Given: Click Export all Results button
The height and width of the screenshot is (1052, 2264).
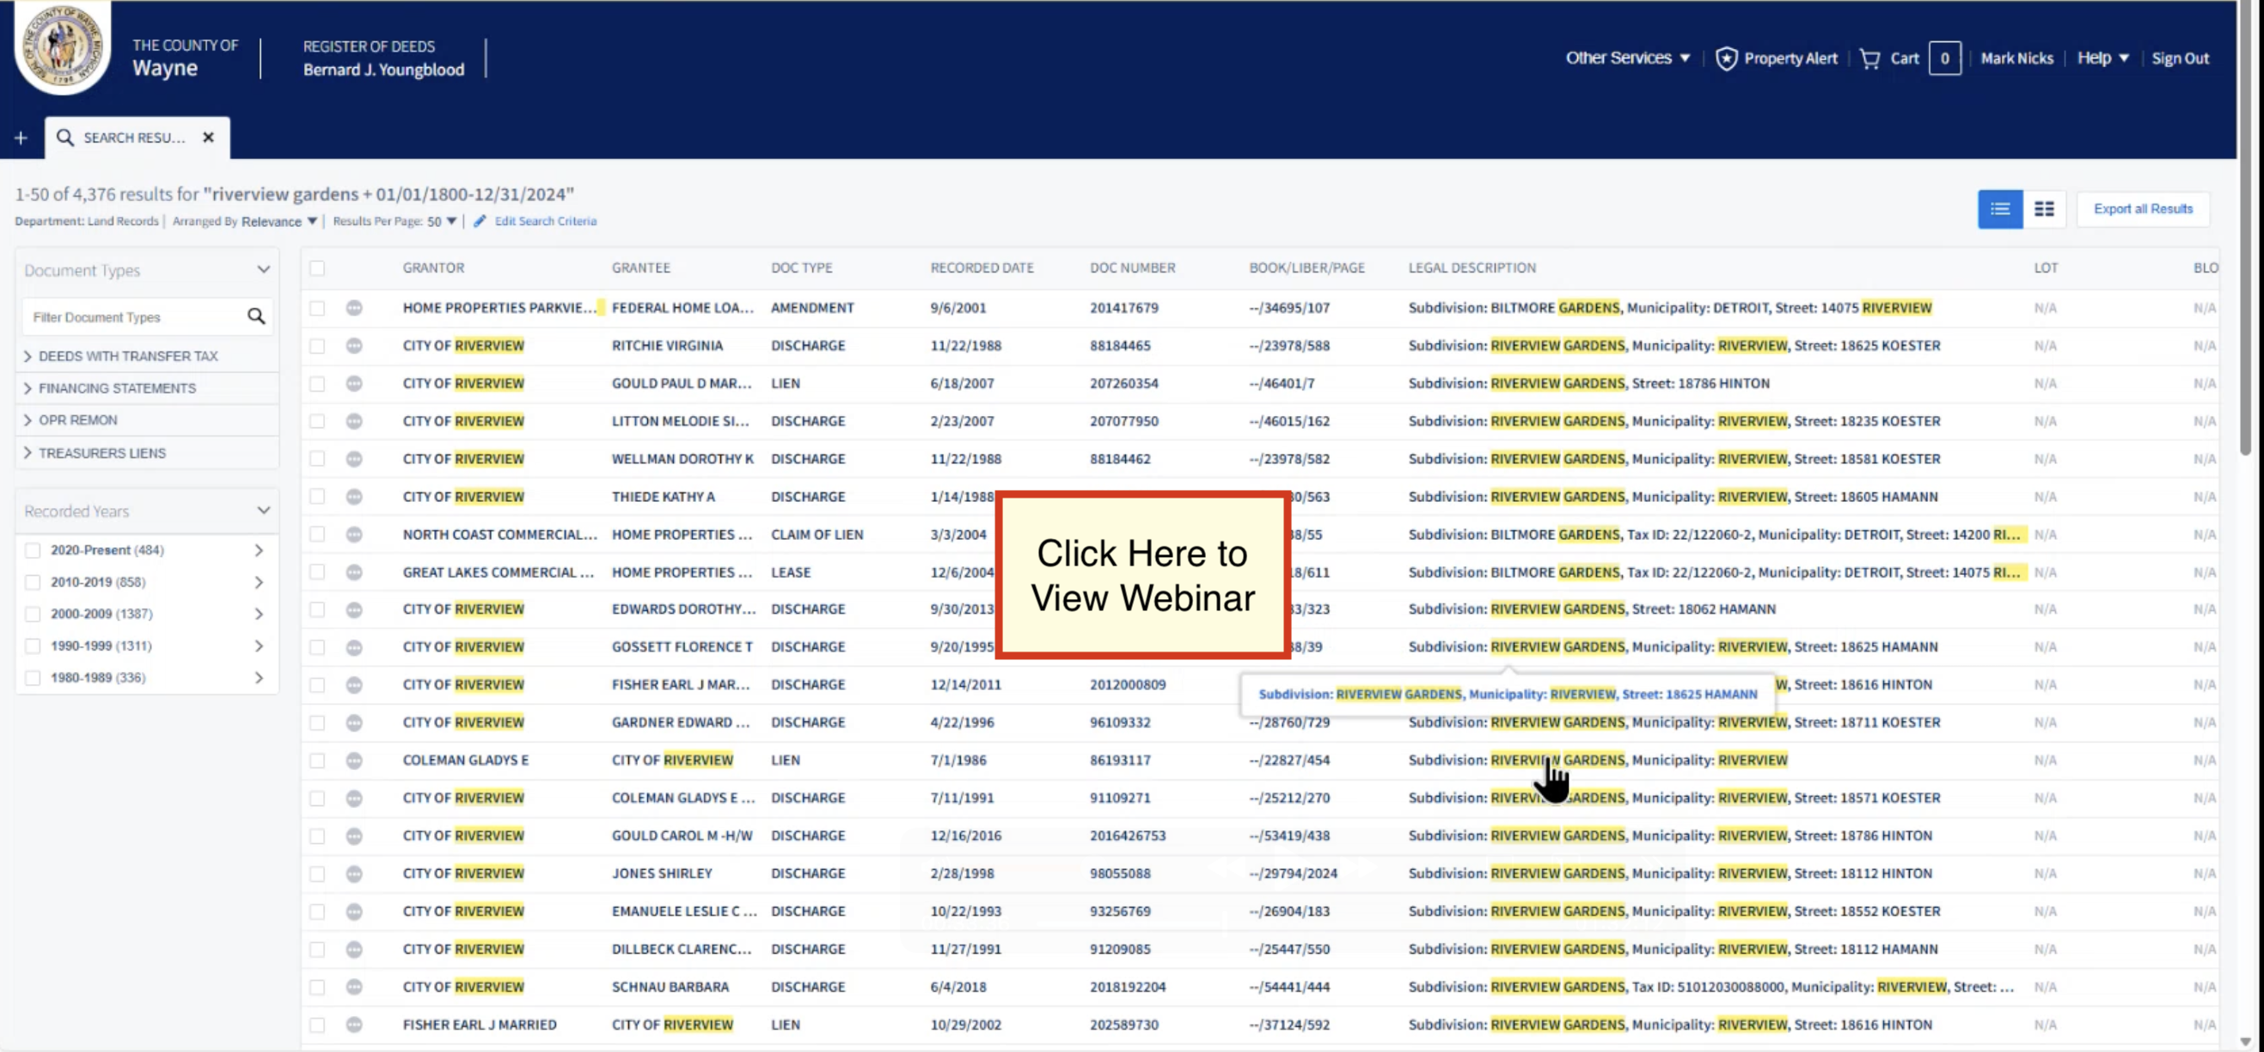Looking at the screenshot, I should [x=2142, y=209].
